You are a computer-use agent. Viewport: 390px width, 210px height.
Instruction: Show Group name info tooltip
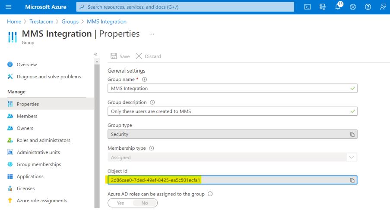tap(144, 79)
